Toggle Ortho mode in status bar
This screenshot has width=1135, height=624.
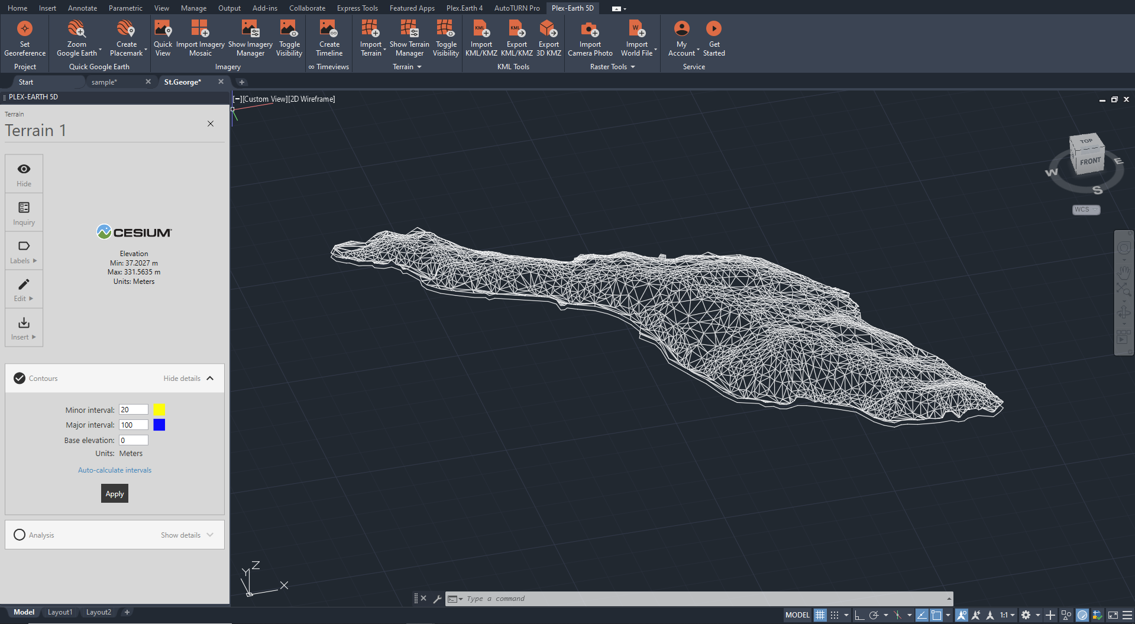(x=859, y=615)
